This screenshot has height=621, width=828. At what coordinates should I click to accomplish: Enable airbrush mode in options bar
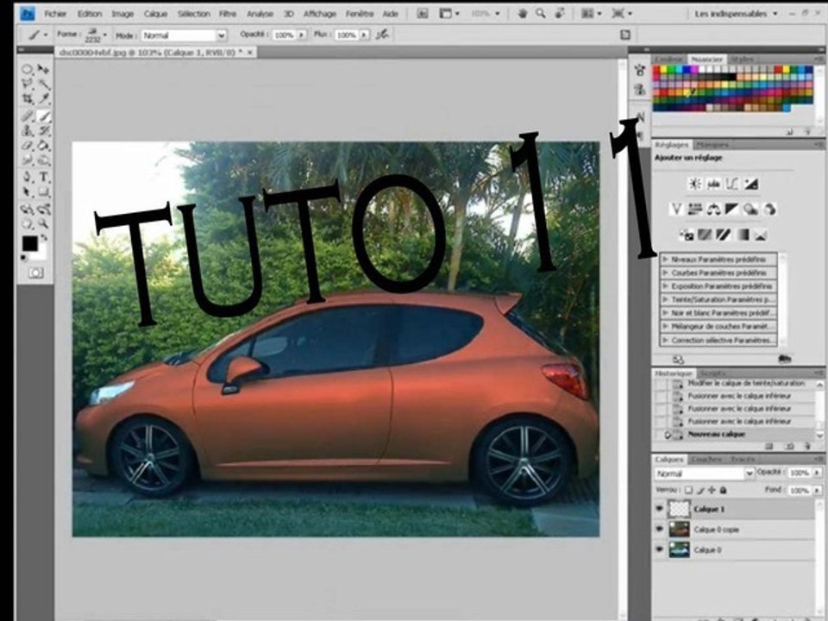click(x=383, y=34)
